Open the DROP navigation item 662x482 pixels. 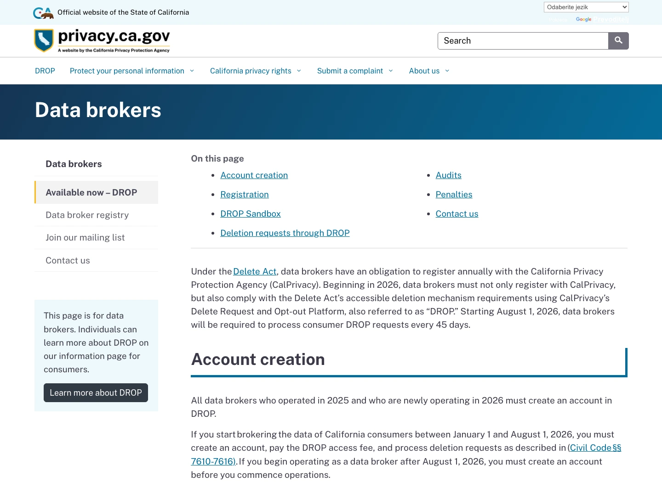45,71
